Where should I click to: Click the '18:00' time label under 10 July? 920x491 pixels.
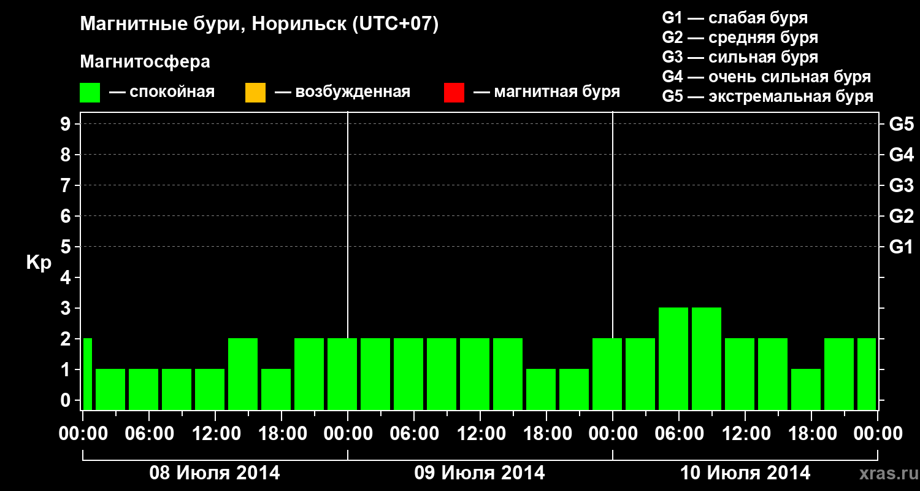[811, 433]
